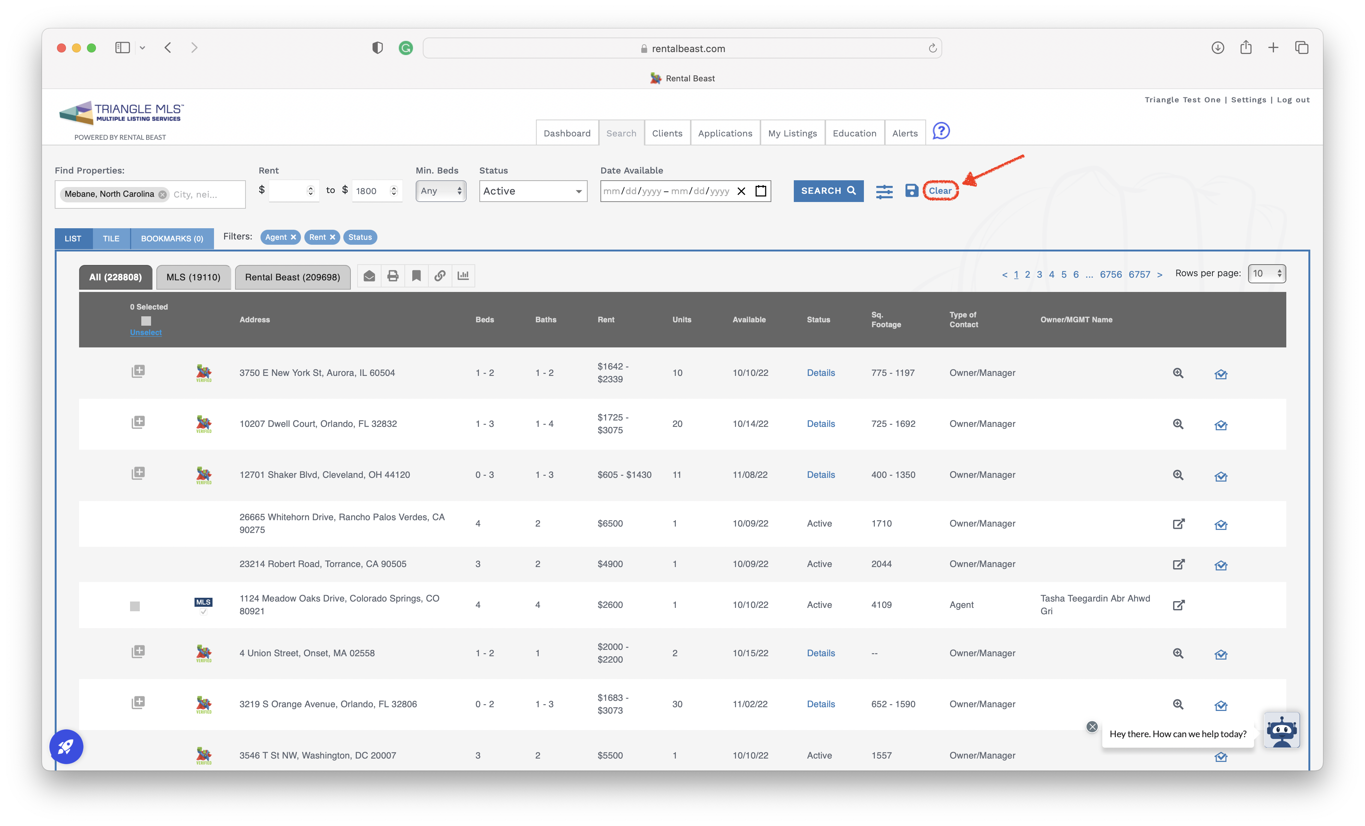Click the bookmark icon in results toolbar
Image resolution: width=1365 pixels, height=826 pixels.
coord(417,275)
